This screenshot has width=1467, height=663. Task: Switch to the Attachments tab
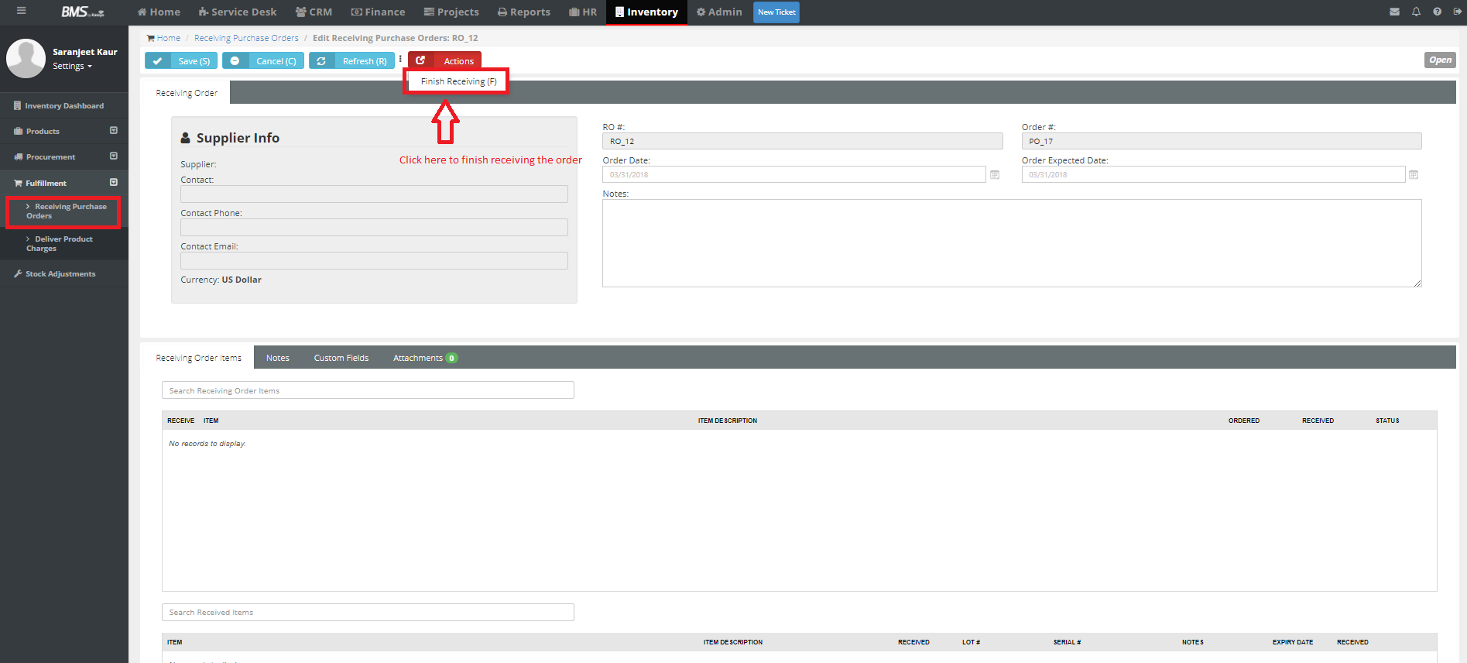424,358
